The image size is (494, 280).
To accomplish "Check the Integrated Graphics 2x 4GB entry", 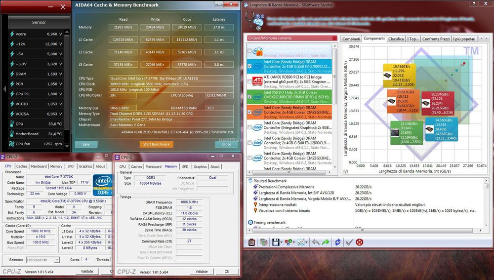I will tap(250, 127).
